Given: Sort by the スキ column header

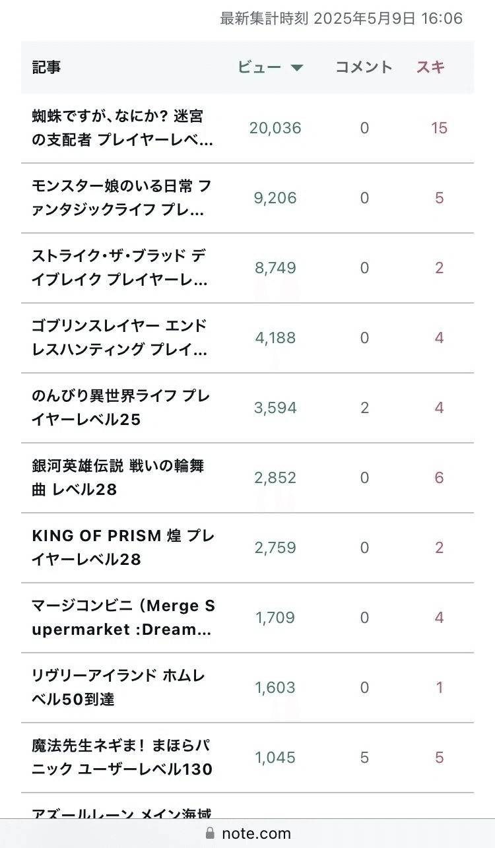Looking at the screenshot, I should (430, 67).
